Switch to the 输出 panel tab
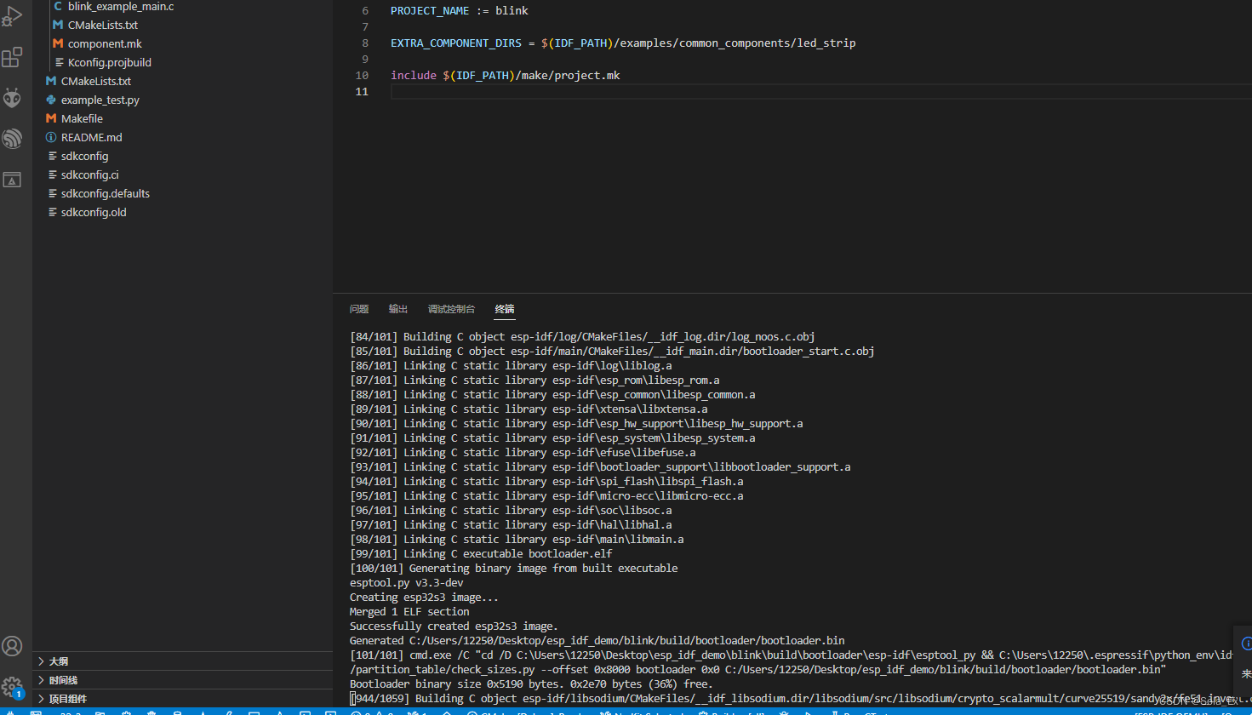Viewport: 1252px width, 715px height. pos(398,309)
